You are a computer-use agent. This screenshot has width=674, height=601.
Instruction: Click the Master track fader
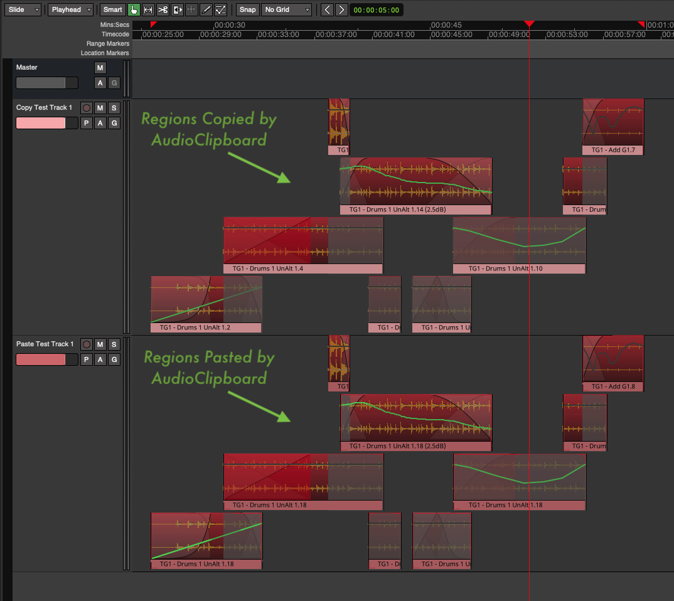point(46,83)
